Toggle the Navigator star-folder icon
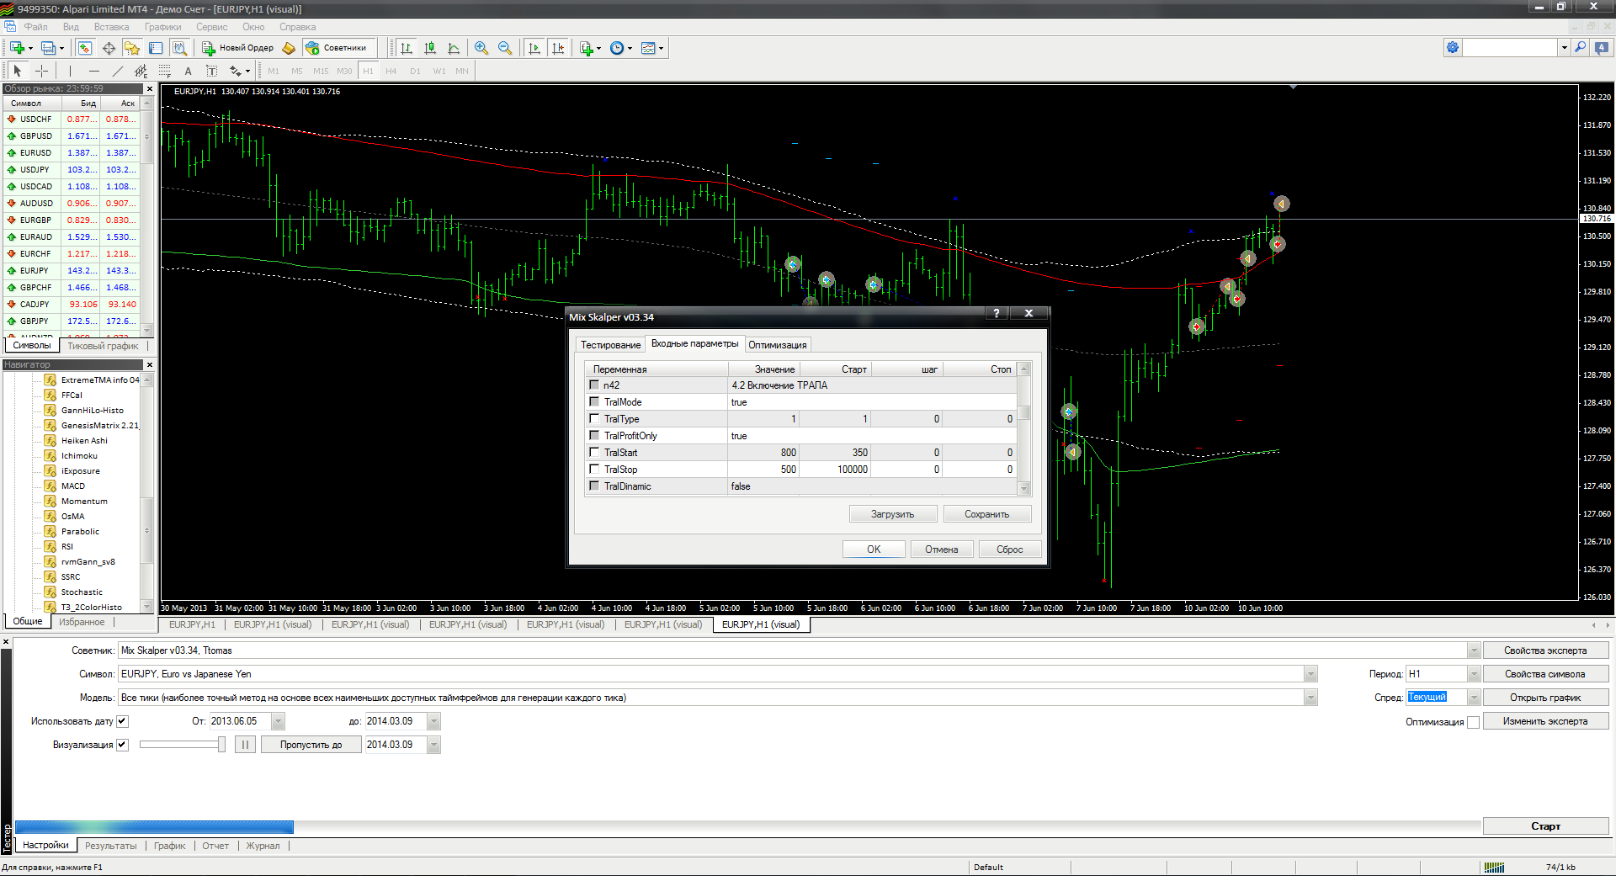1616x876 pixels. coord(132,48)
